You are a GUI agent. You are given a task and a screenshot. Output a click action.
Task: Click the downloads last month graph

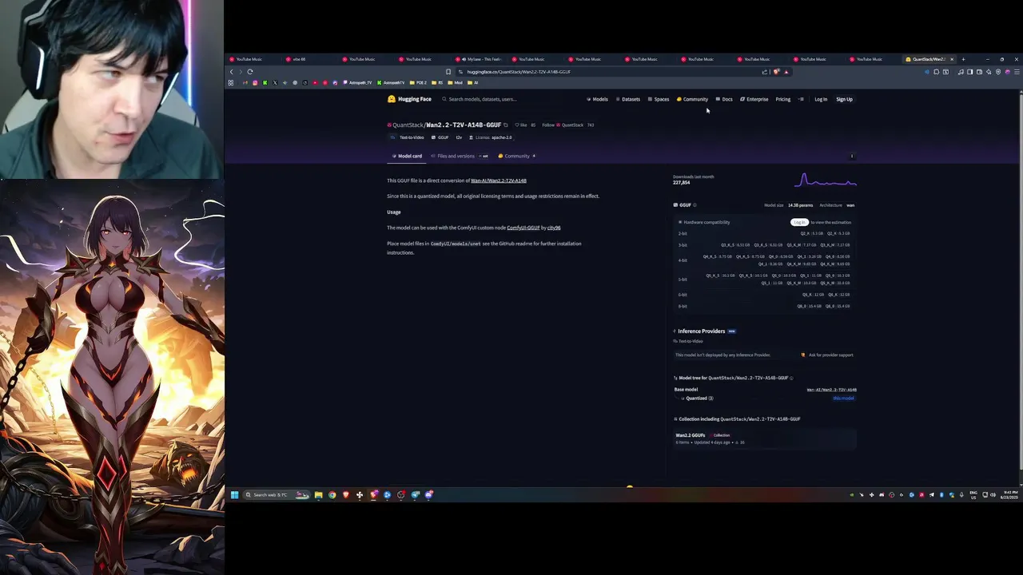(x=825, y=180)
